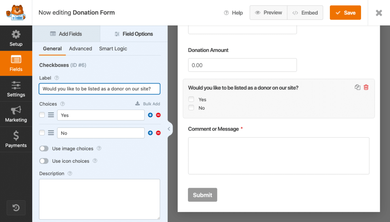Open the Settings panel in sidebar
Screen dimensions: 390x222
click(16, 89)
